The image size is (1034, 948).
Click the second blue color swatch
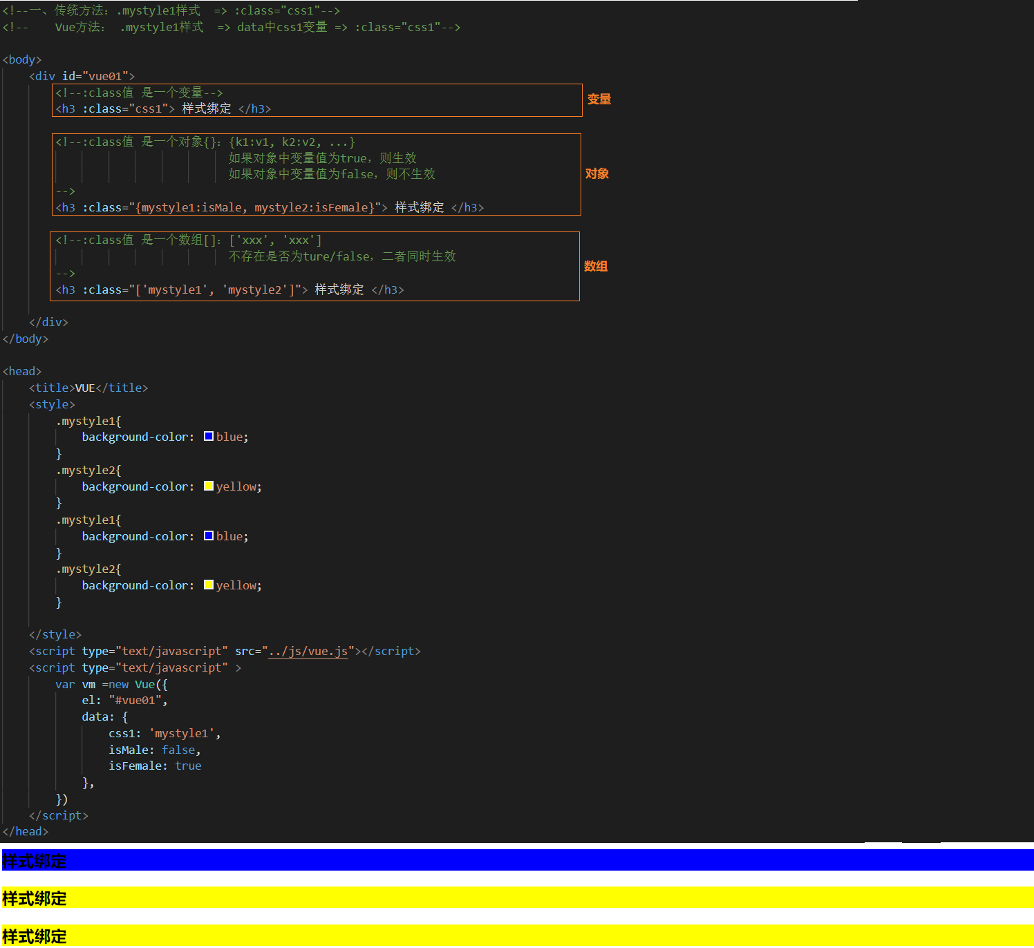(x=209, y=536)
